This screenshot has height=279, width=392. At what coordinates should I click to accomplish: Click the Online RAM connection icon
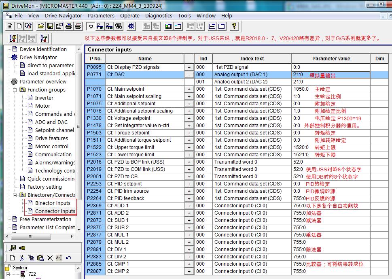coord(100,26)
